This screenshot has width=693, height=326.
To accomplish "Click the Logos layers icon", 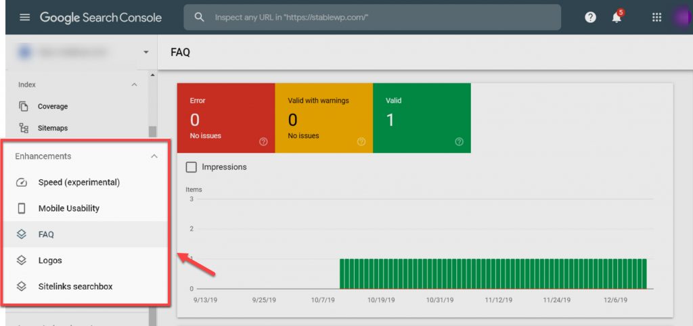I will pyautogui.click(x=22, y=260).
